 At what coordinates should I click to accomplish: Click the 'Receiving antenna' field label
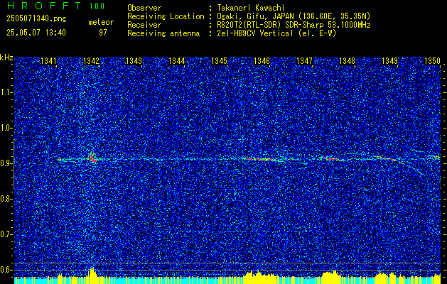(x=163, y=33)
